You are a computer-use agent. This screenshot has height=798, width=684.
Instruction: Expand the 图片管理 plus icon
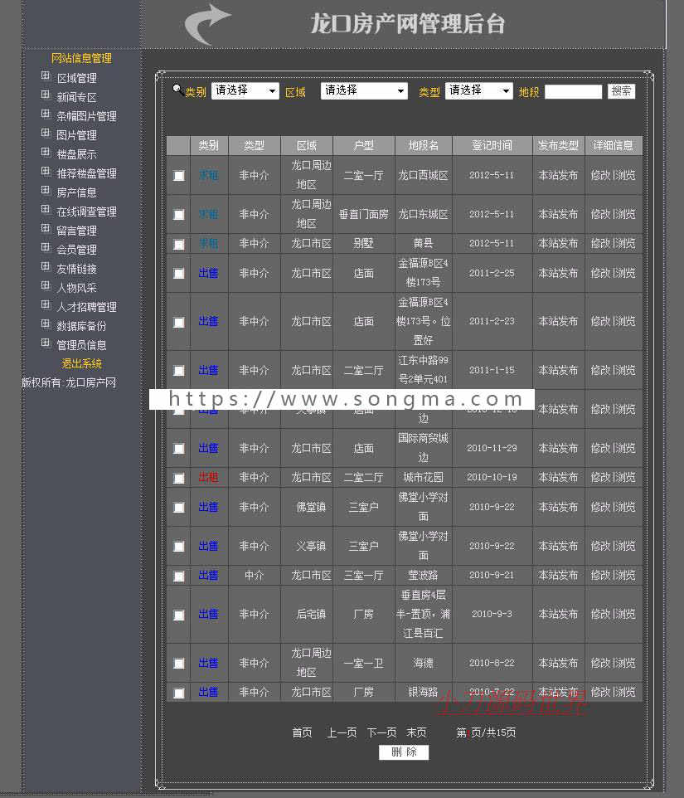coord(46,134)
